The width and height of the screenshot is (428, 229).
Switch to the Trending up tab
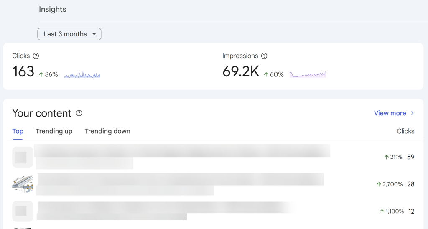pyautogui.click(x=54, y=131)
